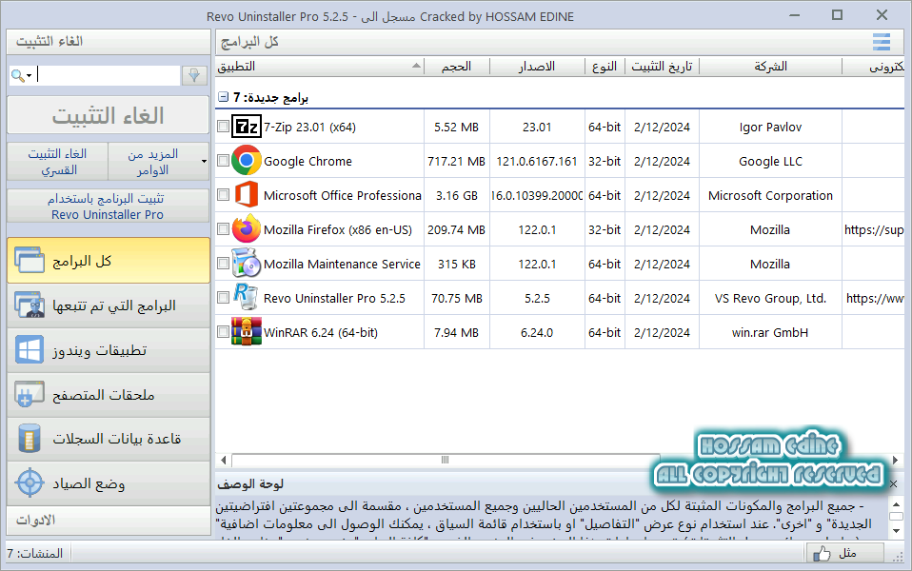
Task: Click horizontal scrollbar left arrow
Action: (224, 460)
